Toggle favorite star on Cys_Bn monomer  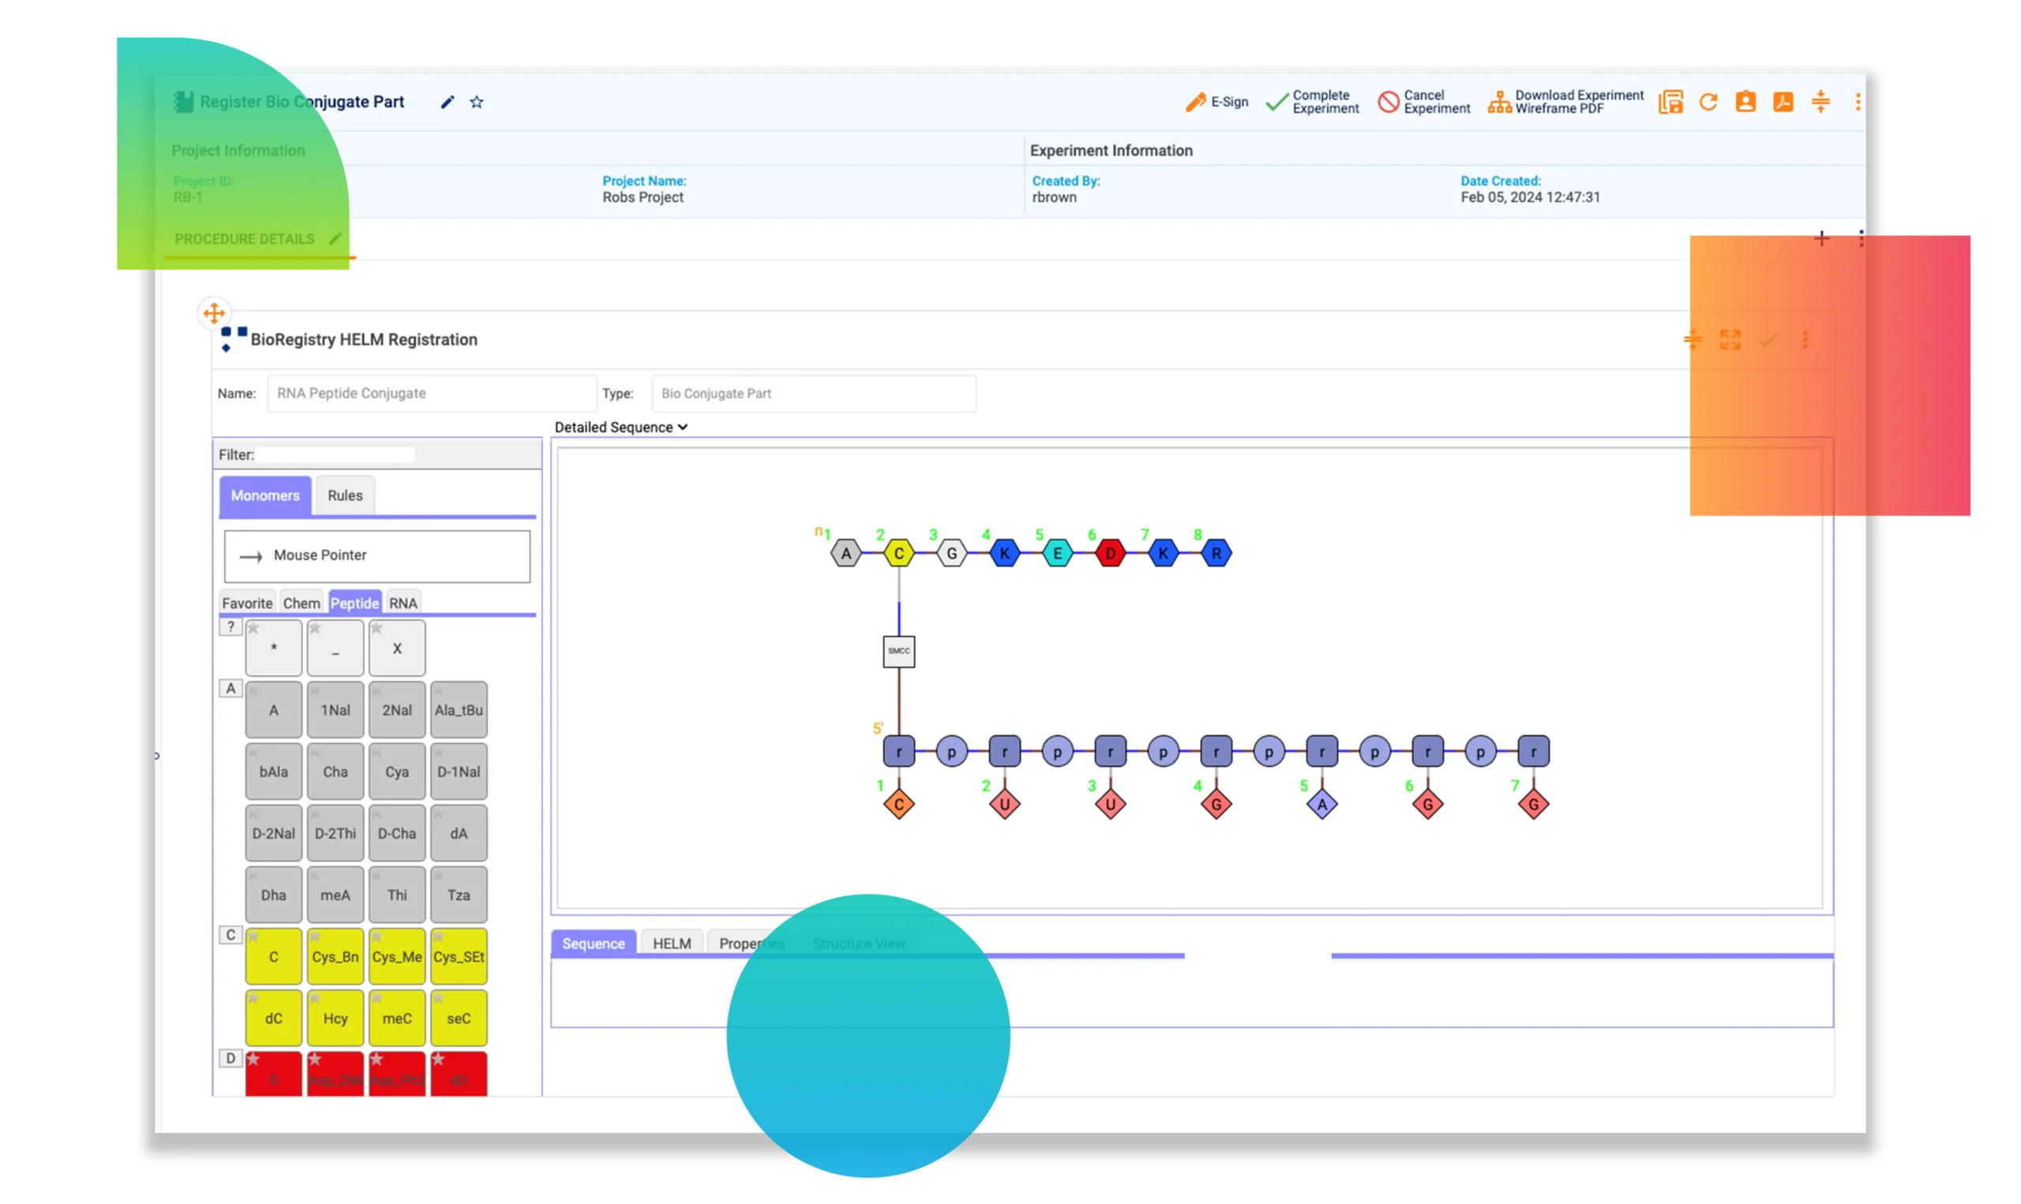[315, 937]
